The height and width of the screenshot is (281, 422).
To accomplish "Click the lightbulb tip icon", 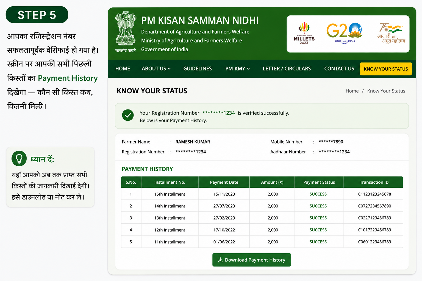I will pos(19,158).
